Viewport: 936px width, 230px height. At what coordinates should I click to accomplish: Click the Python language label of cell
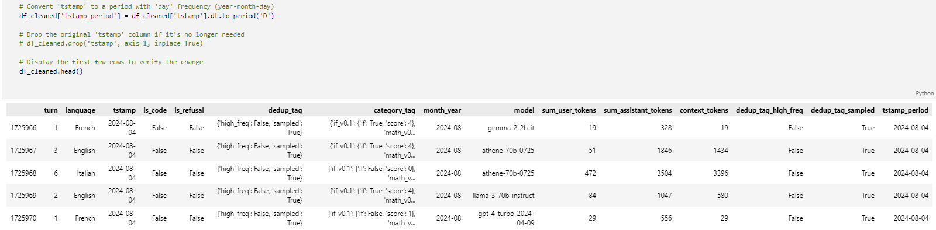coord(924,93)
